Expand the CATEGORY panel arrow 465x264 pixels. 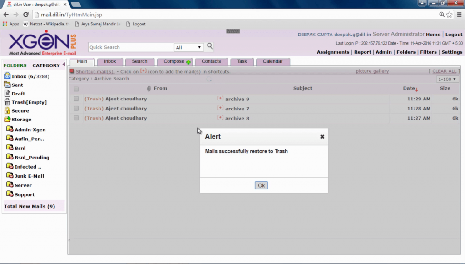click(63, 65)
